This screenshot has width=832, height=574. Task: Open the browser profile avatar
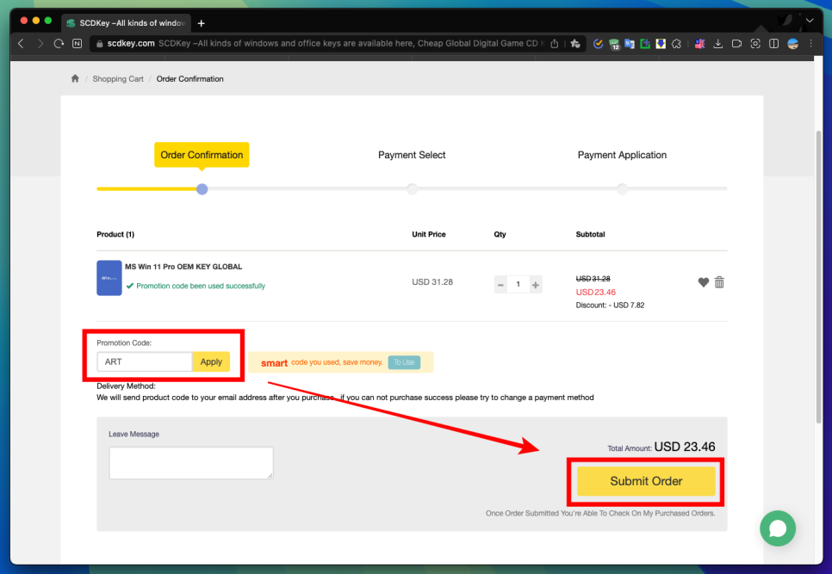pos(792,44)
